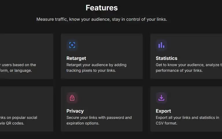The width and height of the screenshot is (222, 139).
Task: Click the 'Export all your links' CSV text
Action: coord(187,120)
